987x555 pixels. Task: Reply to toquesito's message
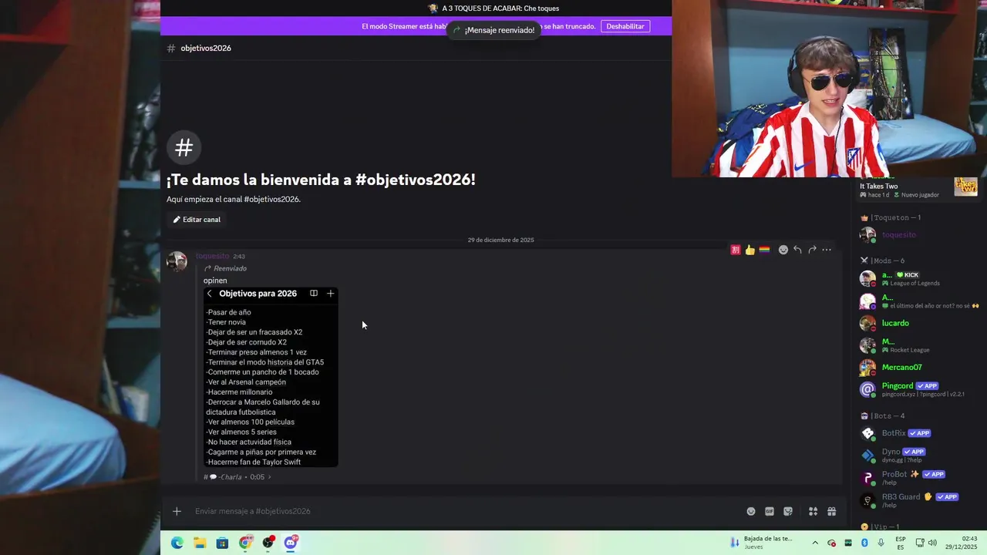pyautogui.click(x=797, y=250)
